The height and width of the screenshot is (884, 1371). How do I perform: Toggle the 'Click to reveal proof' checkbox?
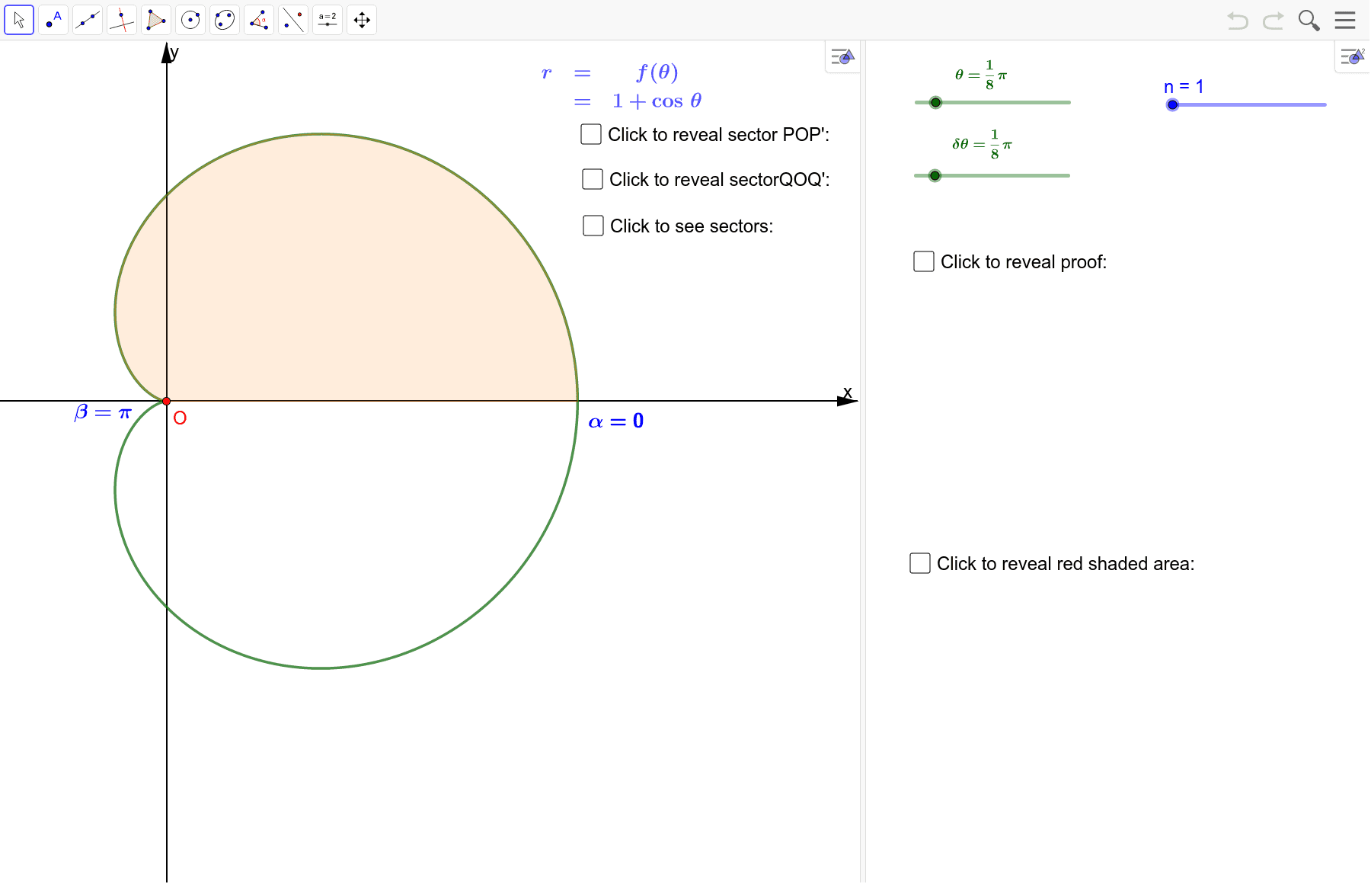tap(924, 262)
